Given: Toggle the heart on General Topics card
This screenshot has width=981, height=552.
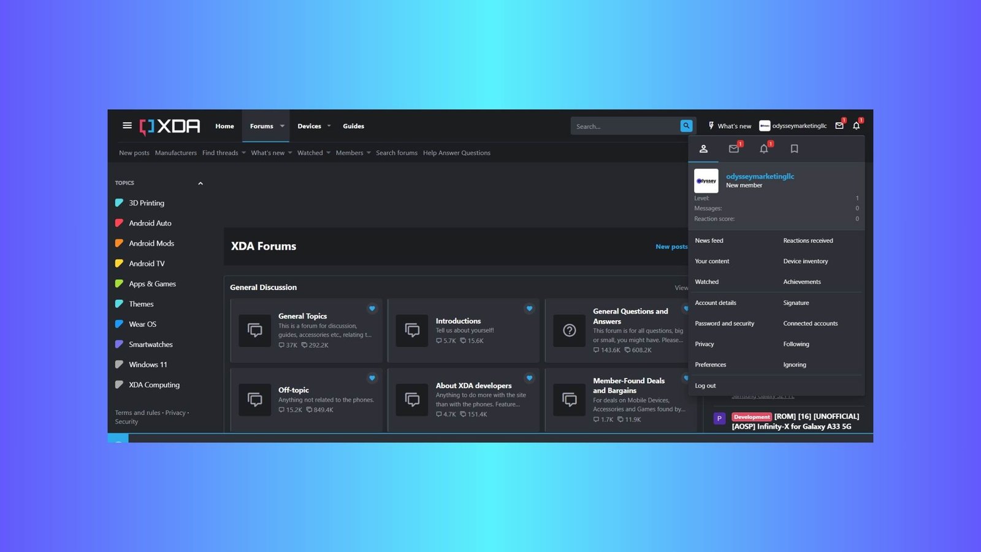Looking at the screenshot, I should point(372,309).
